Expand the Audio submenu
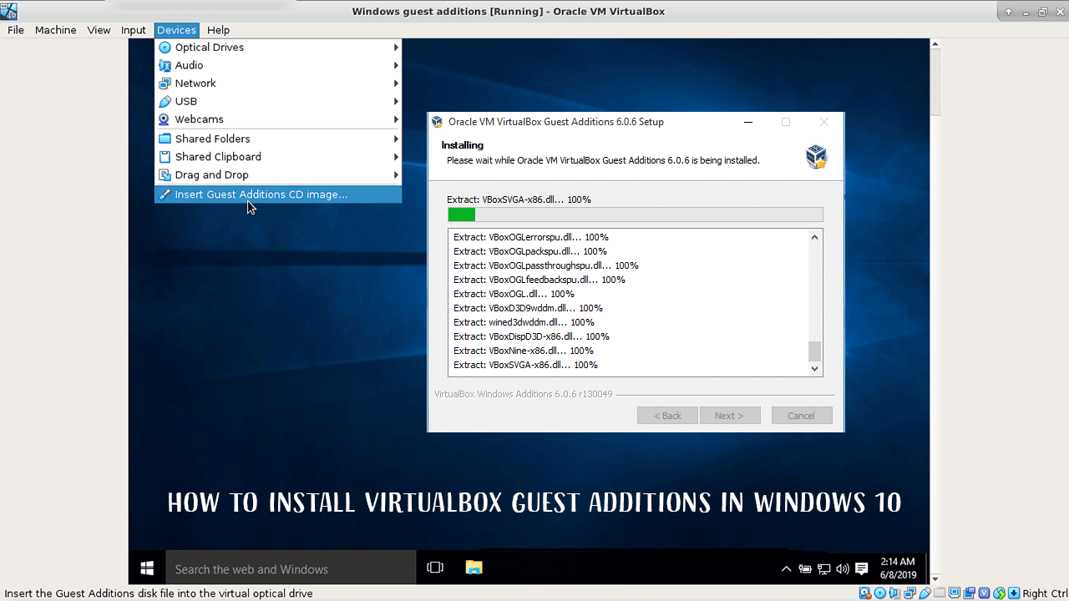This screenshot has height=601, width=1069. 278,65
